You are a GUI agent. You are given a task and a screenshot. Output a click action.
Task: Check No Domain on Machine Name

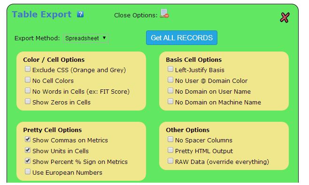(170, 102)
